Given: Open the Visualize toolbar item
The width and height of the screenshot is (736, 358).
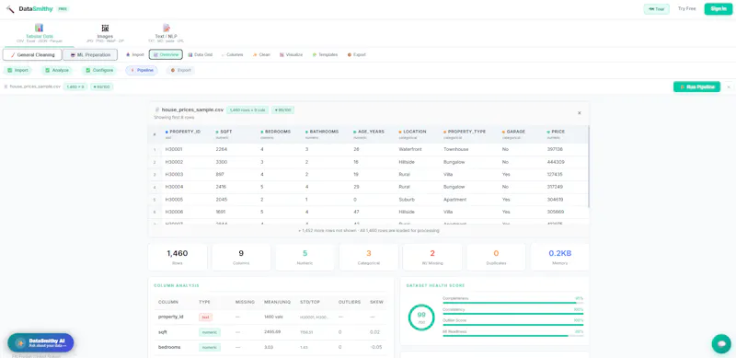Looking at the screenshot, I should [x=291, y=54].
